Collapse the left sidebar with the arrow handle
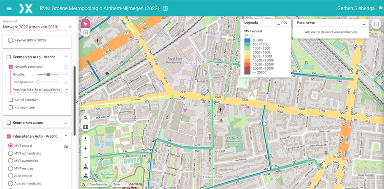 pos(77,102)
